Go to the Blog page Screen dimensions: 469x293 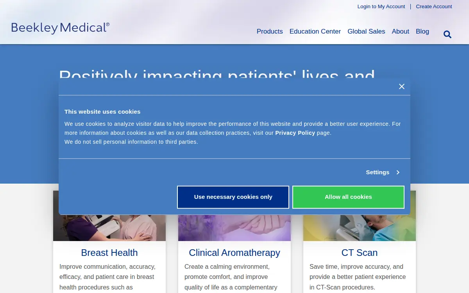[422, 31]
